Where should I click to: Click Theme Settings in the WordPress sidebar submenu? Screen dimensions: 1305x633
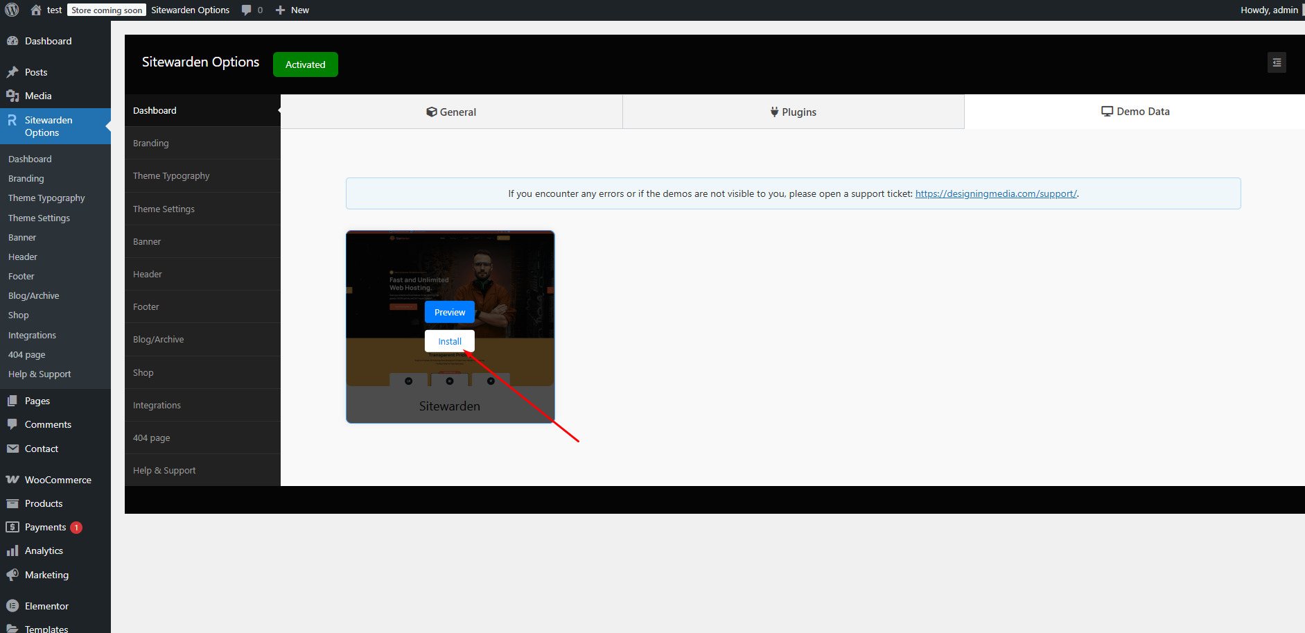39,218
